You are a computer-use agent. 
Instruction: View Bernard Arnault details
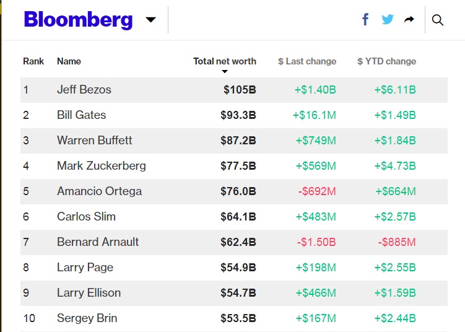click(98, 242)
